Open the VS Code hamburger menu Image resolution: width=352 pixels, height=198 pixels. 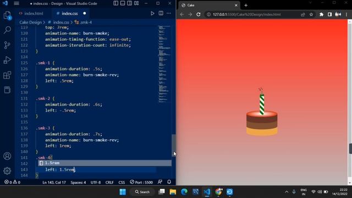16,3
